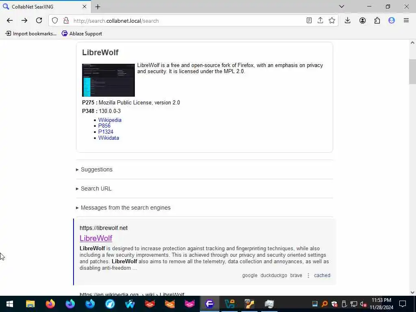Viewport: 416px width, 312px height.
Task: Click the https://librewolf.net result URL
Action: click(x=104, y=228)
